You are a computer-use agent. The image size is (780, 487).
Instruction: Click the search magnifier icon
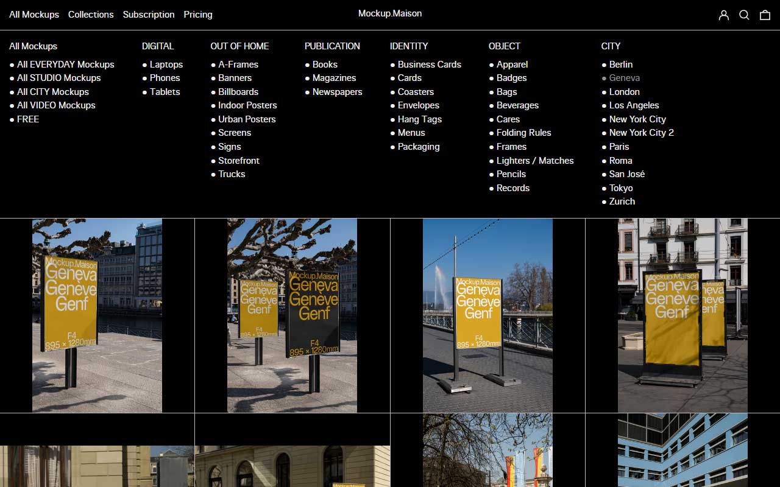(744, 15)
